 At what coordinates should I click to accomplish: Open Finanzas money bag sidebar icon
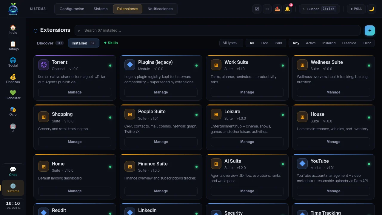(x=13, y=79)
